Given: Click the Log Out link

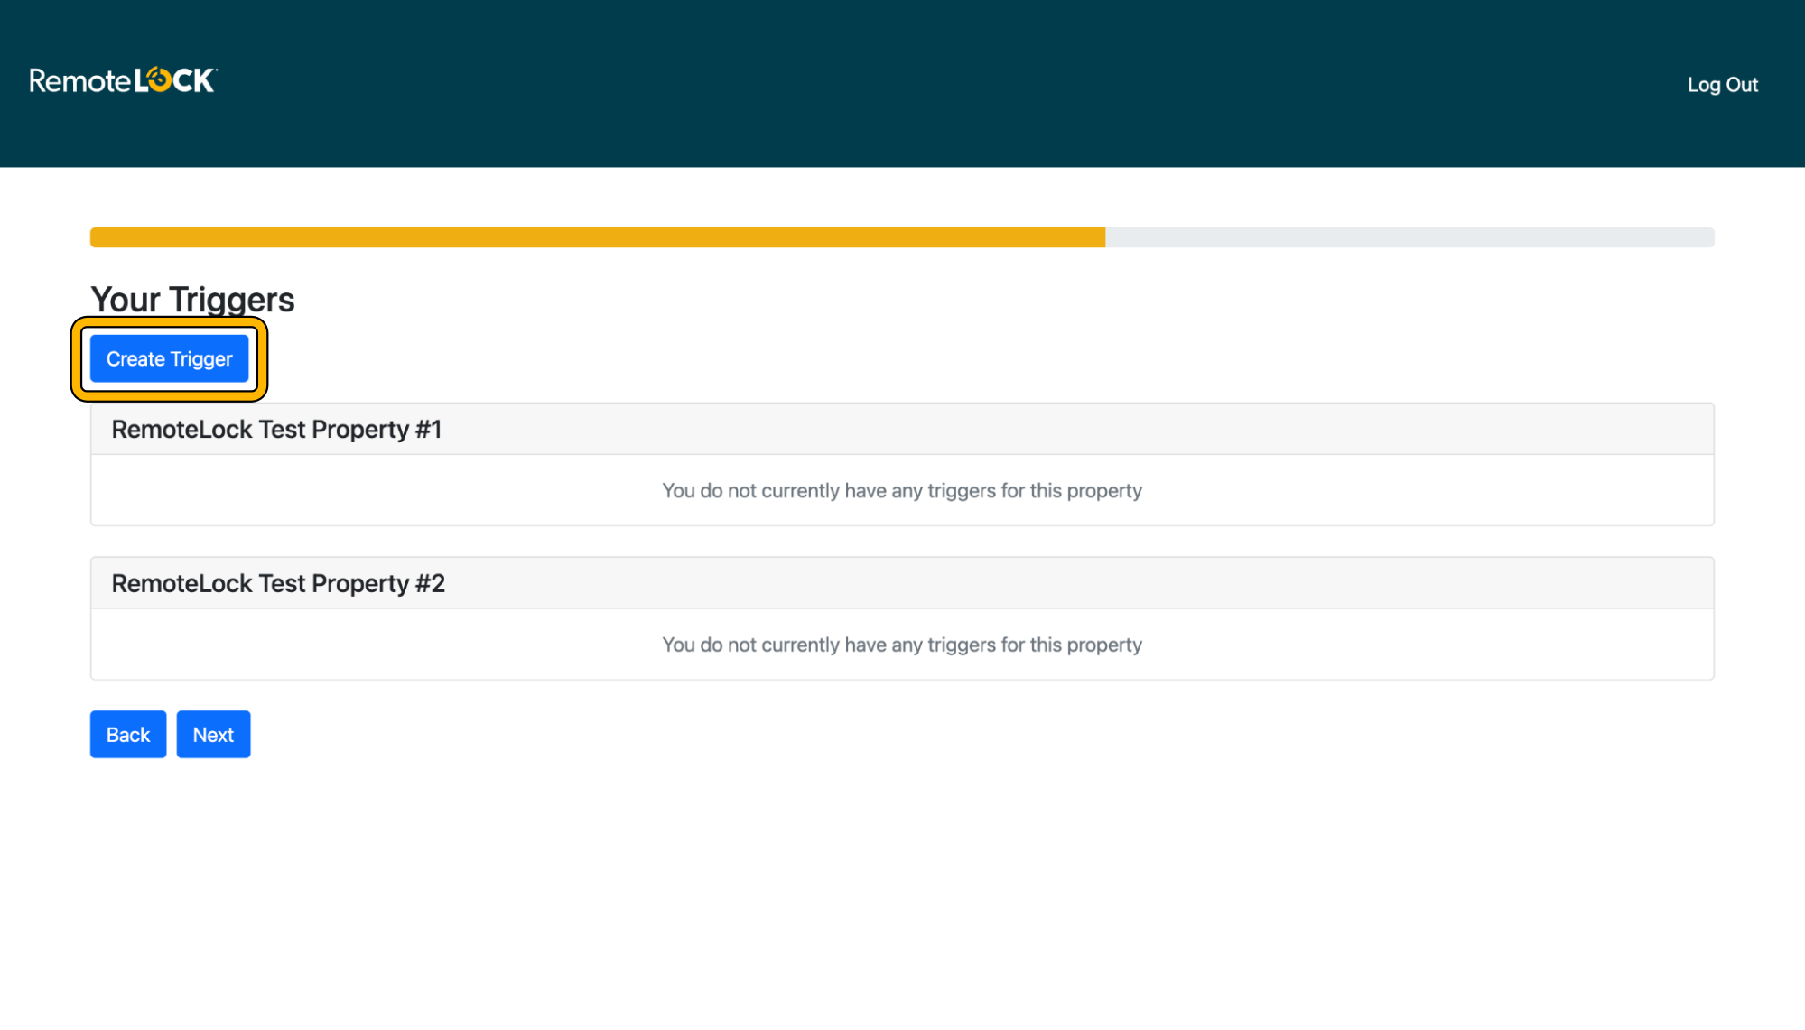Looking at the screenshot, I should coord(1723,84).
